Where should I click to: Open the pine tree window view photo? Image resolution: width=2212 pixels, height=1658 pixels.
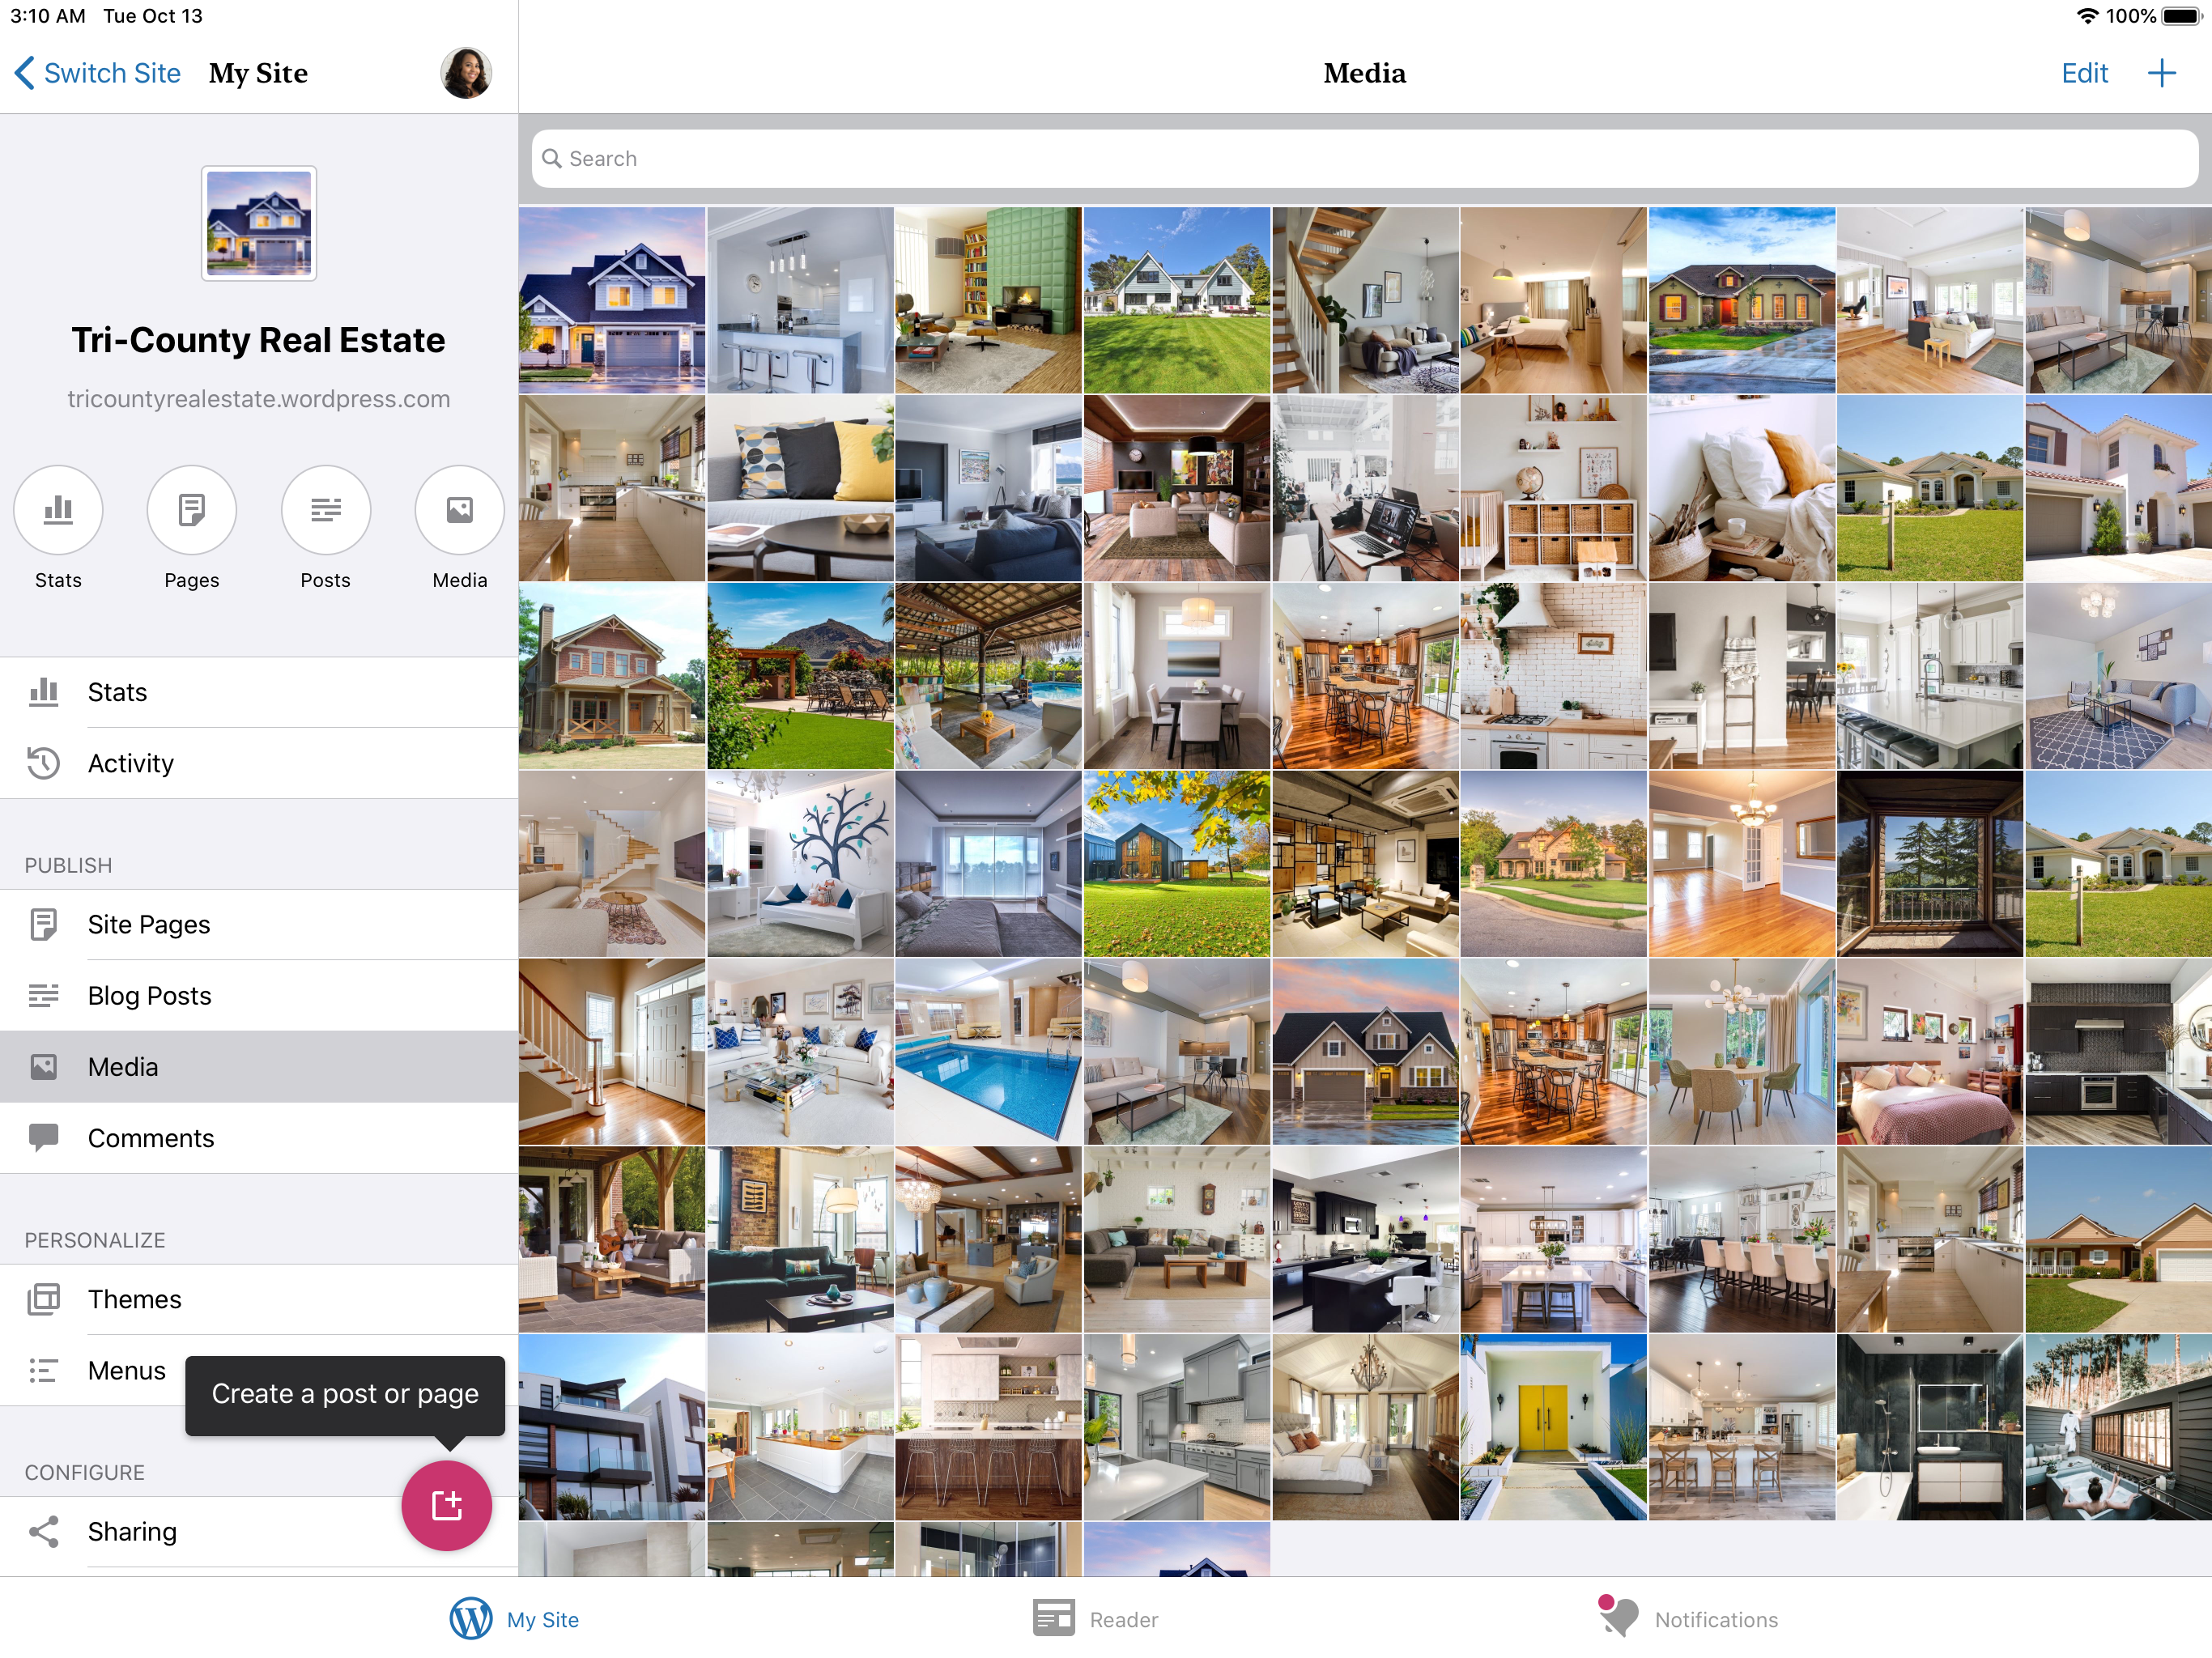point(1930,864)
